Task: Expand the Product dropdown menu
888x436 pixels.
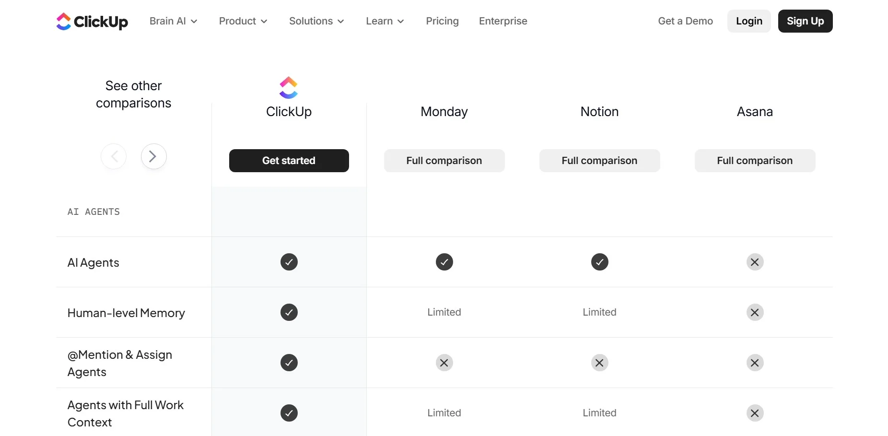Action: (243, 21)
